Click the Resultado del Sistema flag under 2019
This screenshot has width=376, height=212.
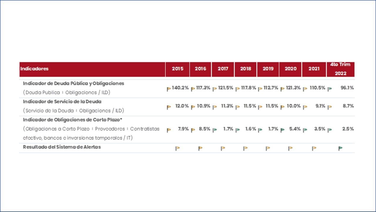268,148
